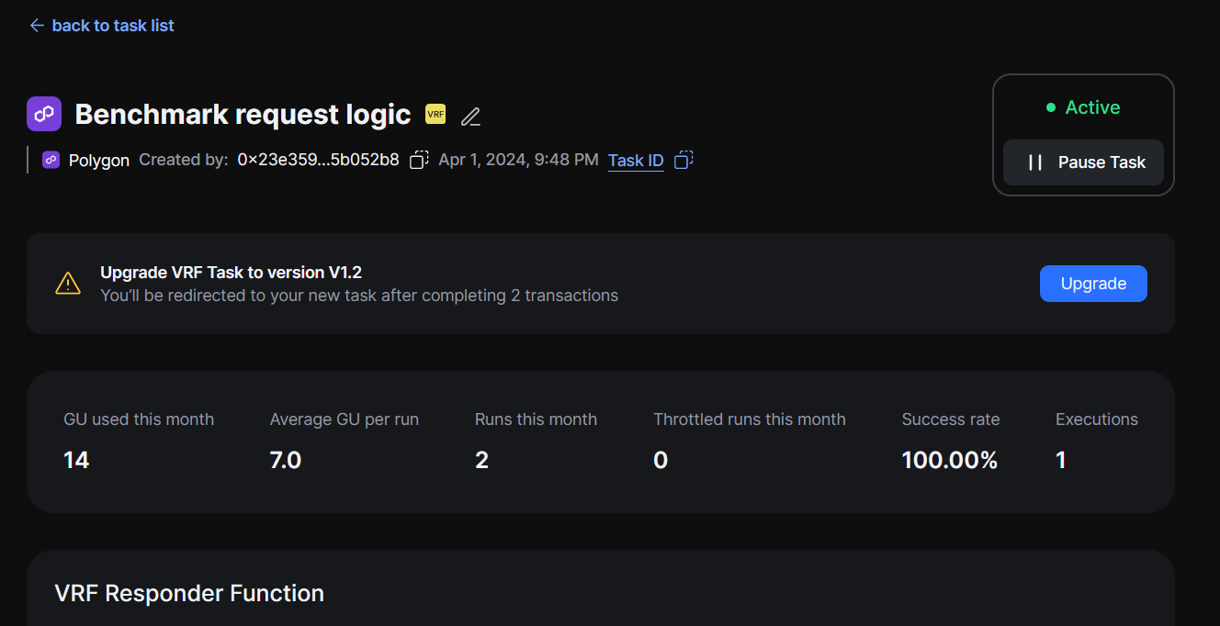
Task: Open the Task ID link
Action: 636,161
